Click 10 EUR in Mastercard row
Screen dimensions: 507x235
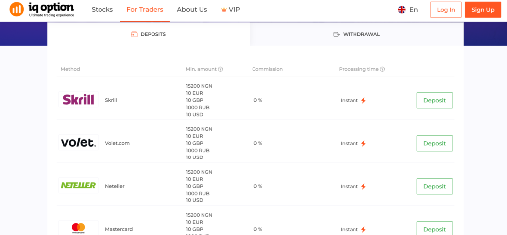coord(194,222)
